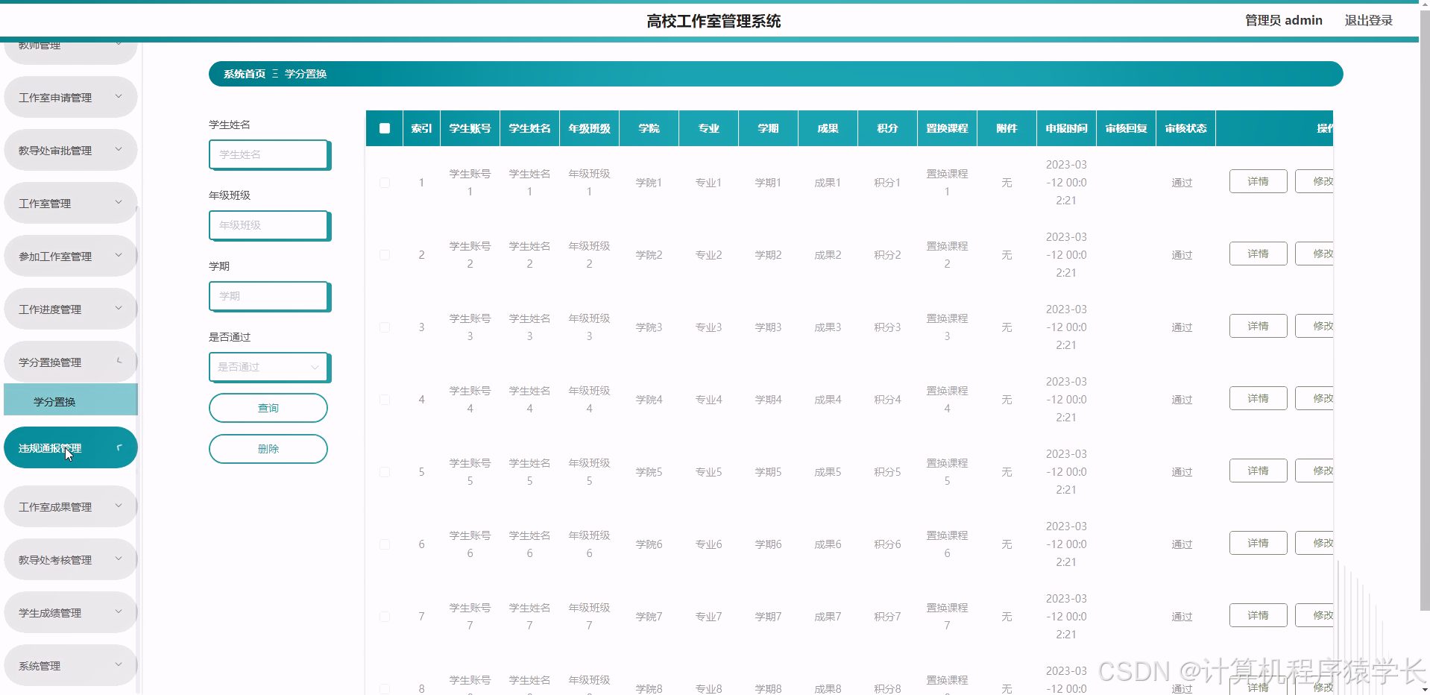The image size is (1430, 695).
Task: Collapse the 学分置换管理 sidebar section
Action: tap(70, 361)
